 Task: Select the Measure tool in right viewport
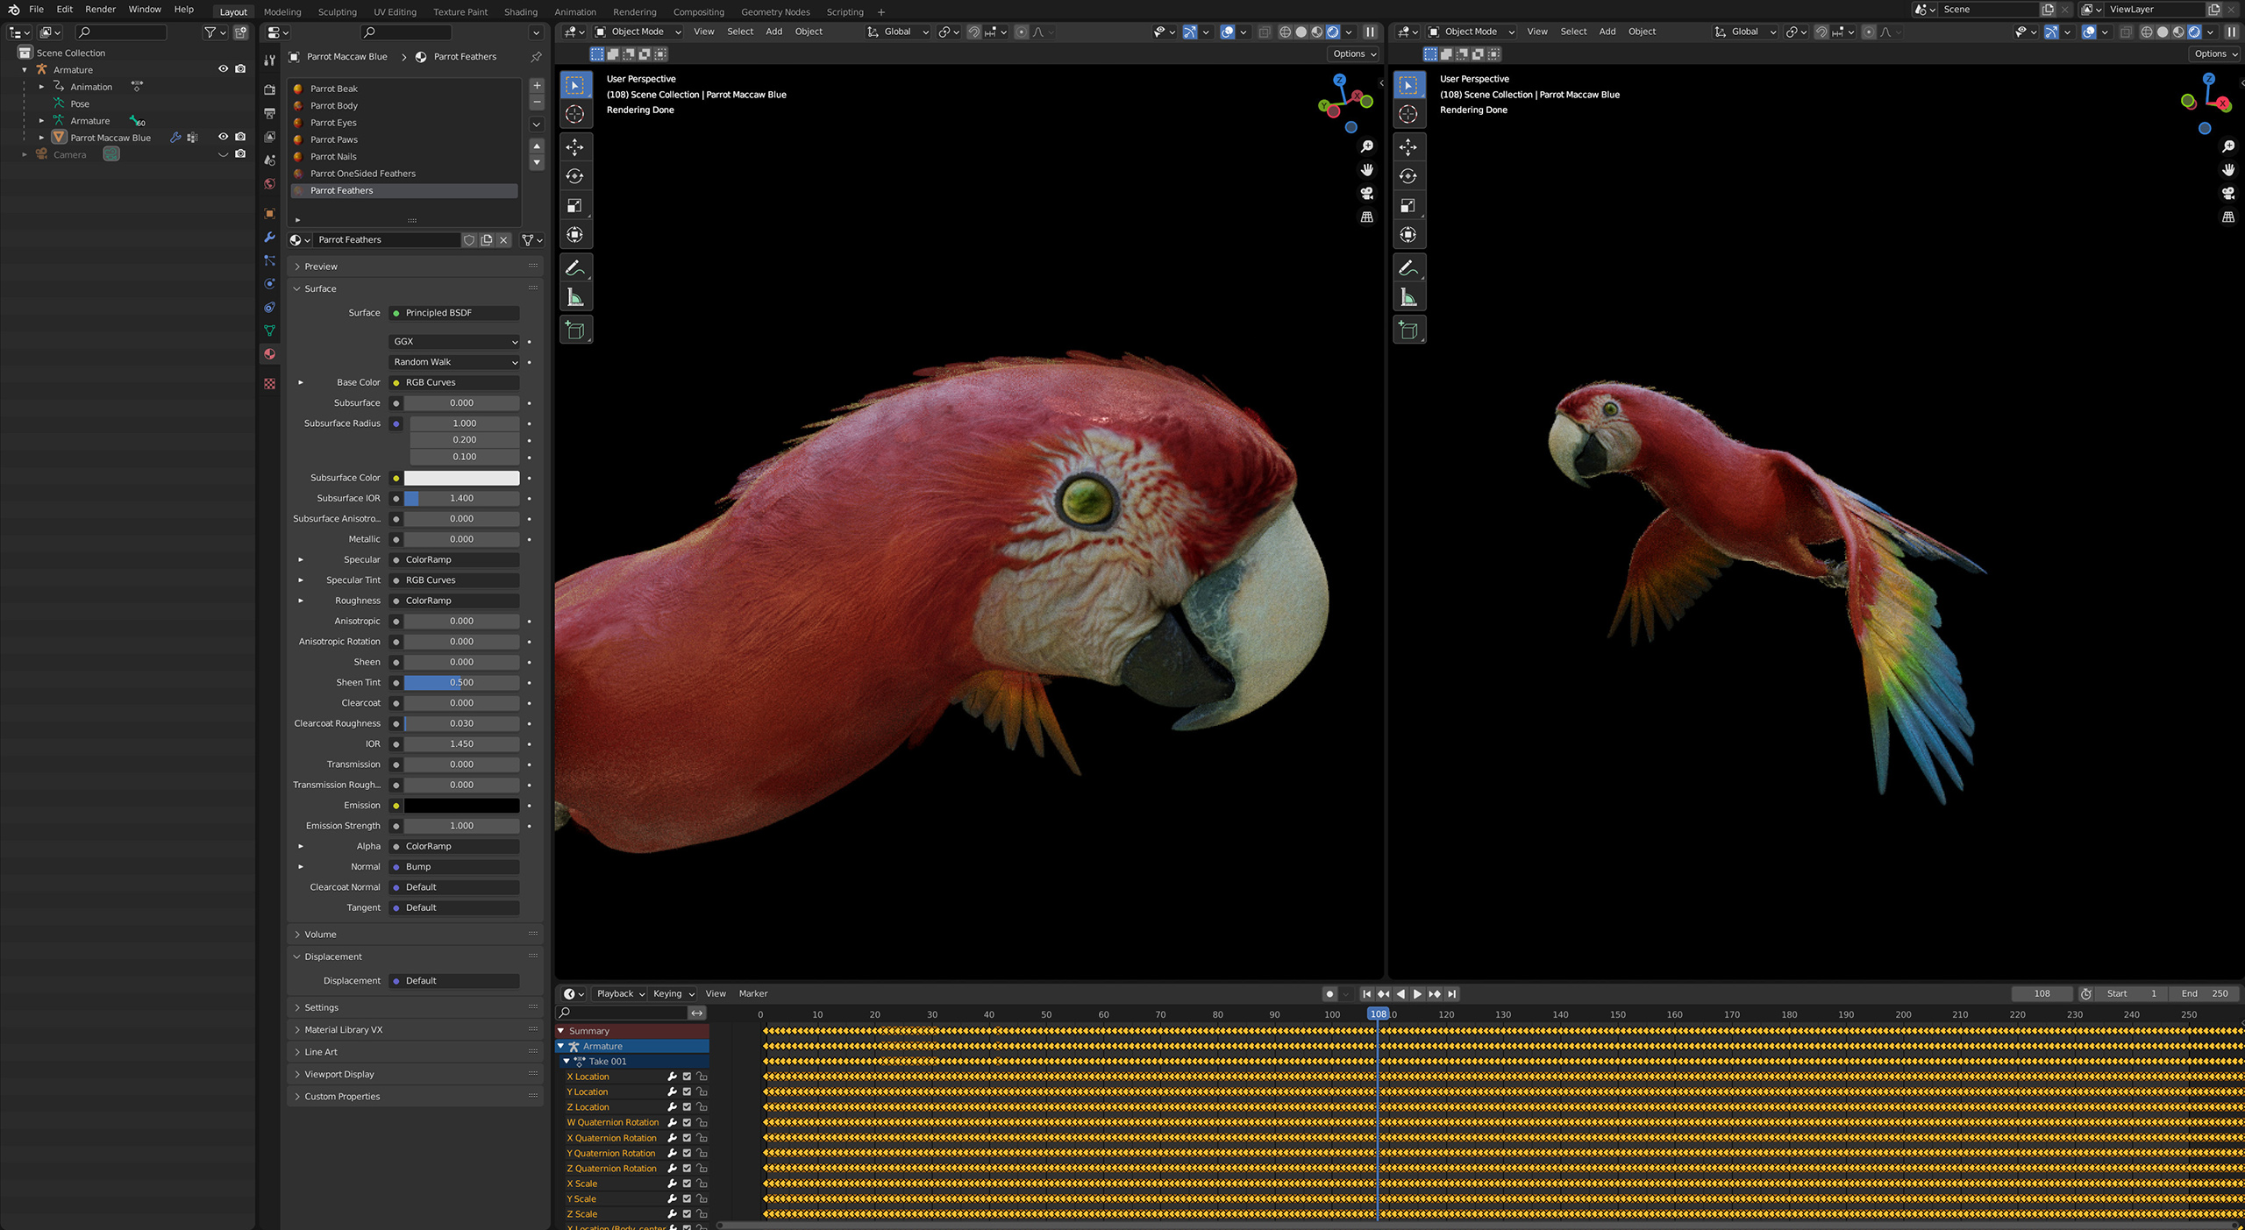pyautogui.click(x=1408, y=298)
